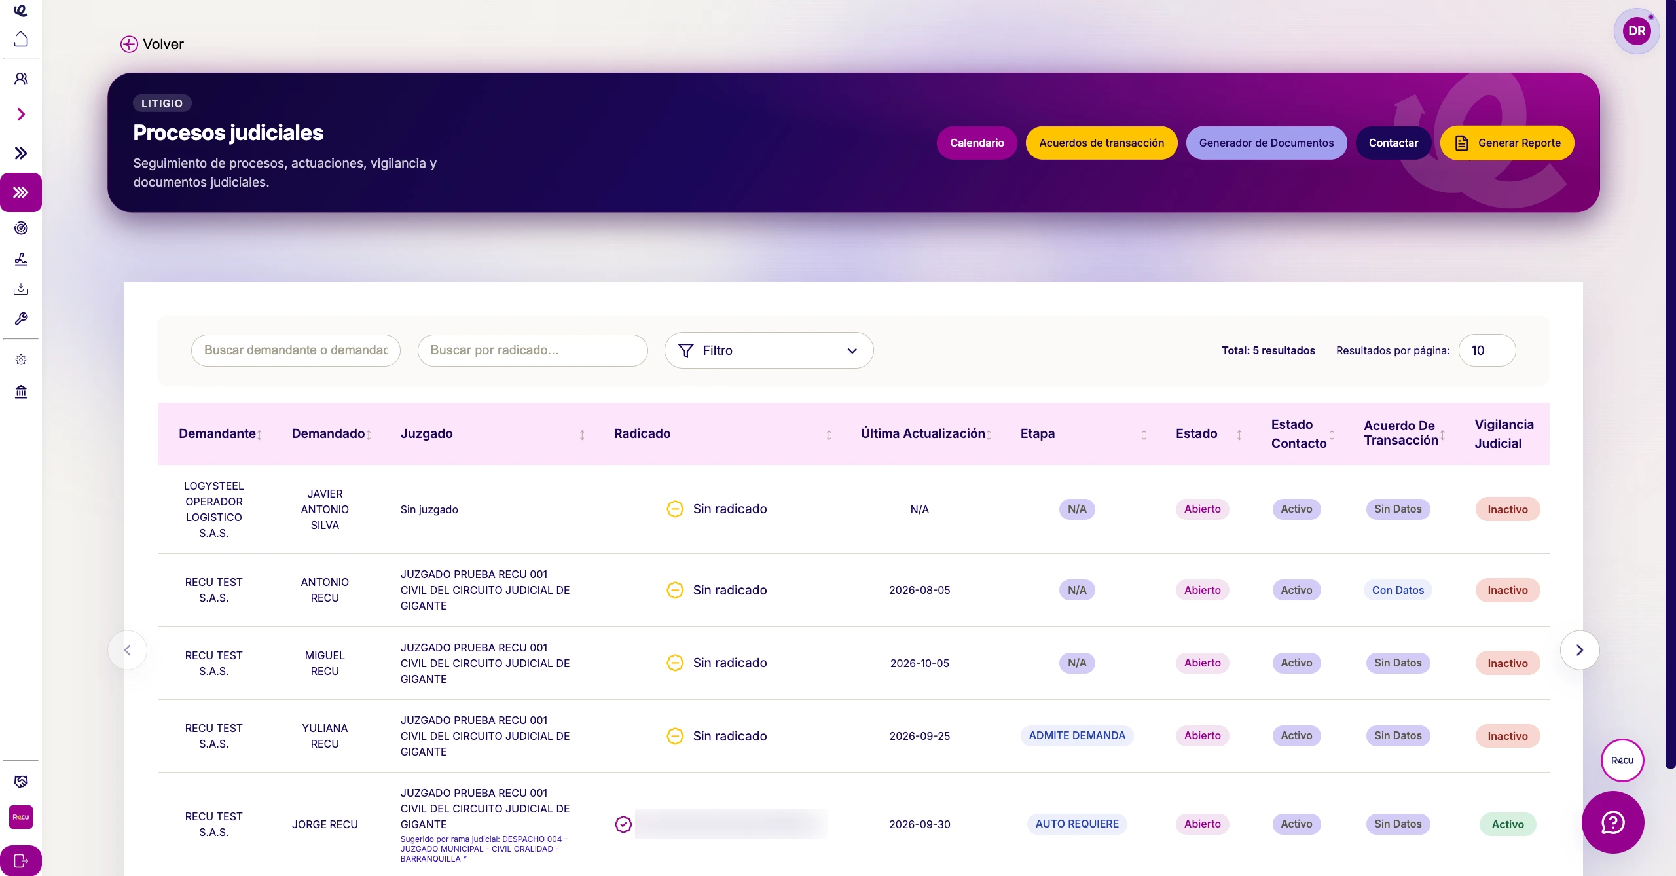The image size is (1676, 876).
Task: Open Acuerdos de transacción
Action: (1101, 143)
